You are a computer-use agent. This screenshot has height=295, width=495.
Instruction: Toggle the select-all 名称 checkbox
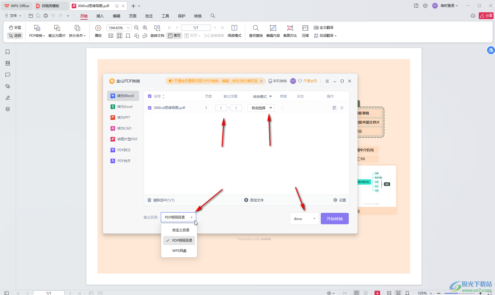coord(150,96)
